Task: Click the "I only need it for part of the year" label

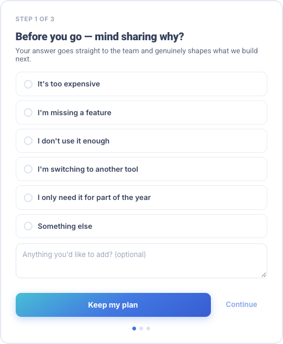Action: (94, 198)
